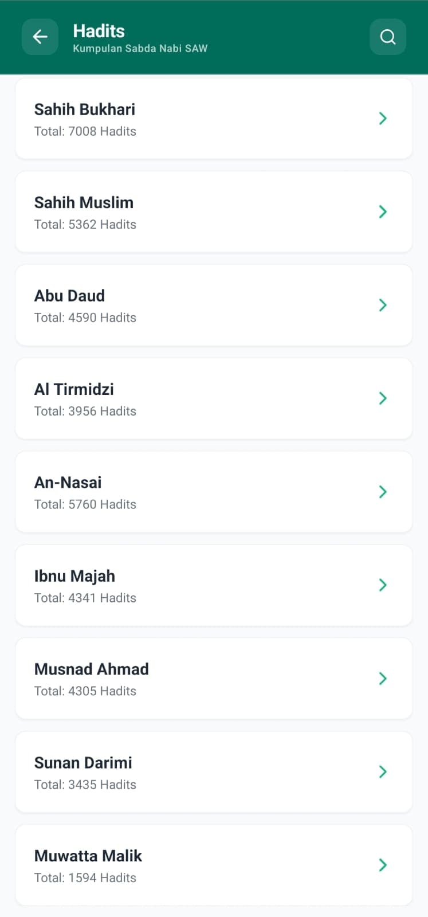Tap chevron next to Sahih Bukhari
The image size is (428, 917).
pos(383,119)
